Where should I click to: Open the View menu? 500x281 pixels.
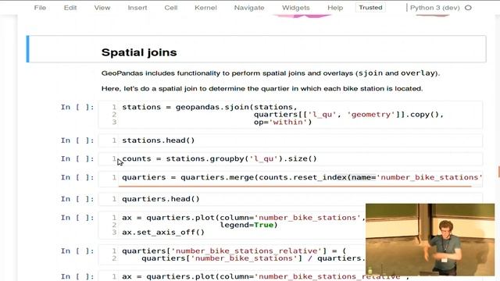click(102, 8)
